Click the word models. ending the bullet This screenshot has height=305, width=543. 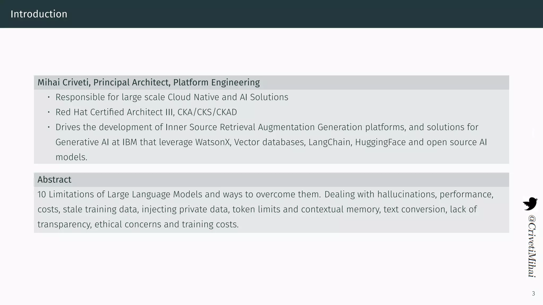click(71, 157)
